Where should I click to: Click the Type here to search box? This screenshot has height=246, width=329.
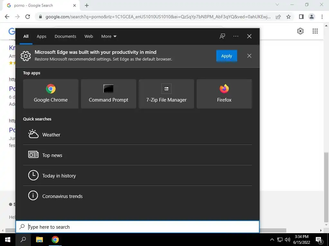click(138, 227)
